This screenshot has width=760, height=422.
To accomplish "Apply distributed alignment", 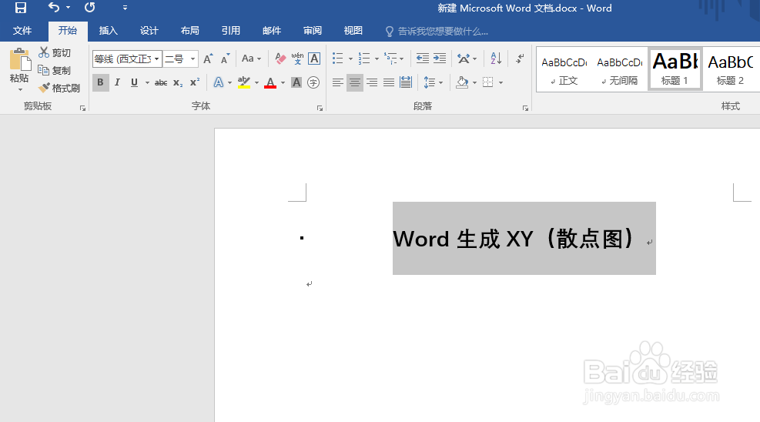I will 406,83.
